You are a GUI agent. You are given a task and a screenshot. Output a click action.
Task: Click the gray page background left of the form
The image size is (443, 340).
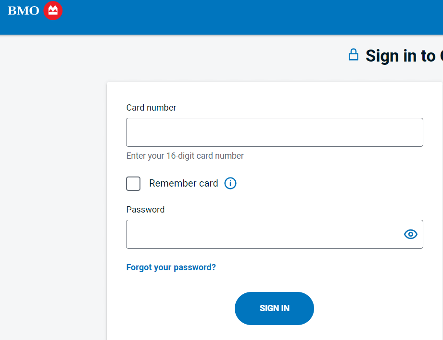point(53,192)
